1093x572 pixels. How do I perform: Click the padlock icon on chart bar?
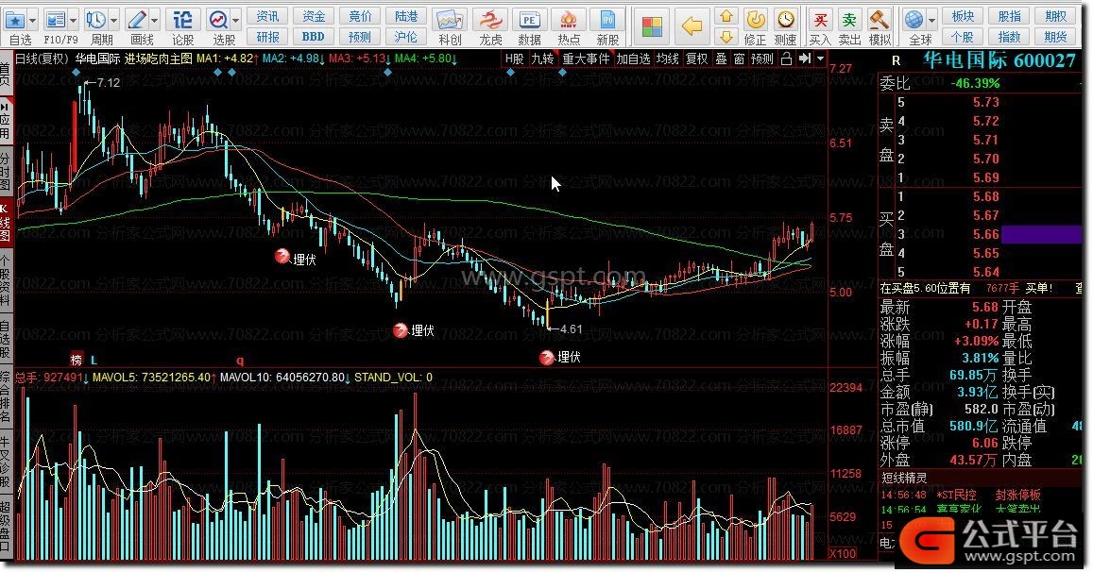pyautogui.click(x=786, y=59)
